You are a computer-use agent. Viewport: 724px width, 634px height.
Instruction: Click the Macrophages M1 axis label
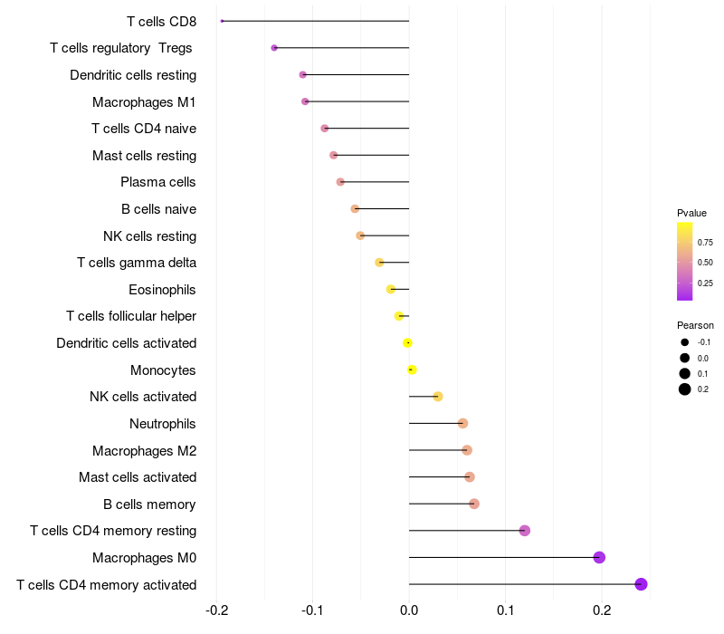click(x=144, y=101)
